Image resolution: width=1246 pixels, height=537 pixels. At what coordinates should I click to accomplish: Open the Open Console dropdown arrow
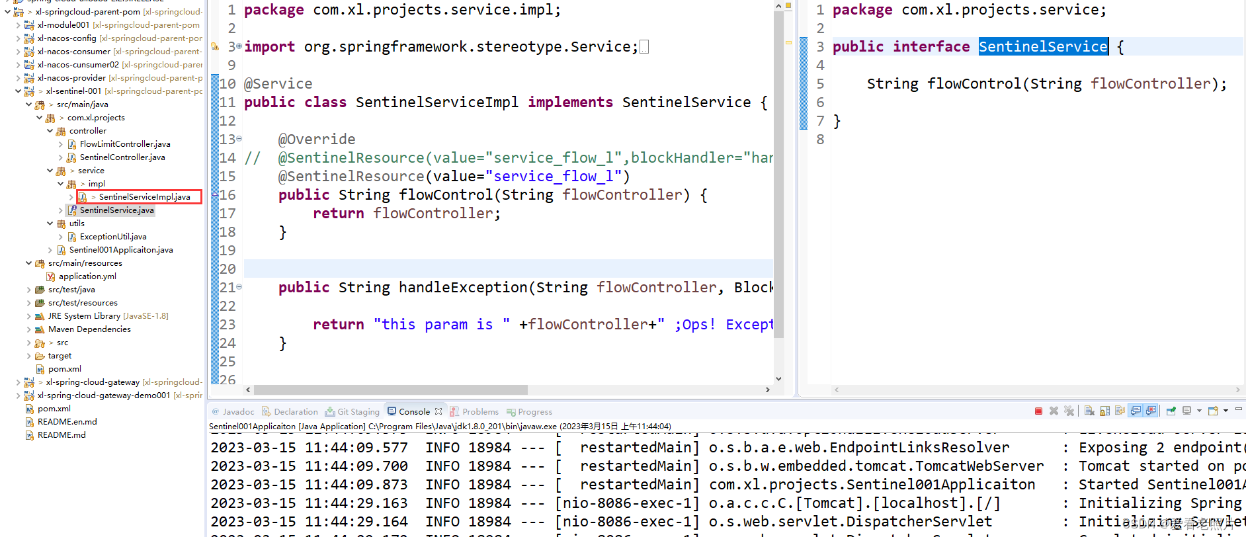pos(1225,411)
